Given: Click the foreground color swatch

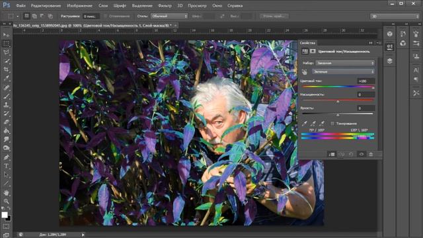Looking at the screenshot, I should (5, 215).
